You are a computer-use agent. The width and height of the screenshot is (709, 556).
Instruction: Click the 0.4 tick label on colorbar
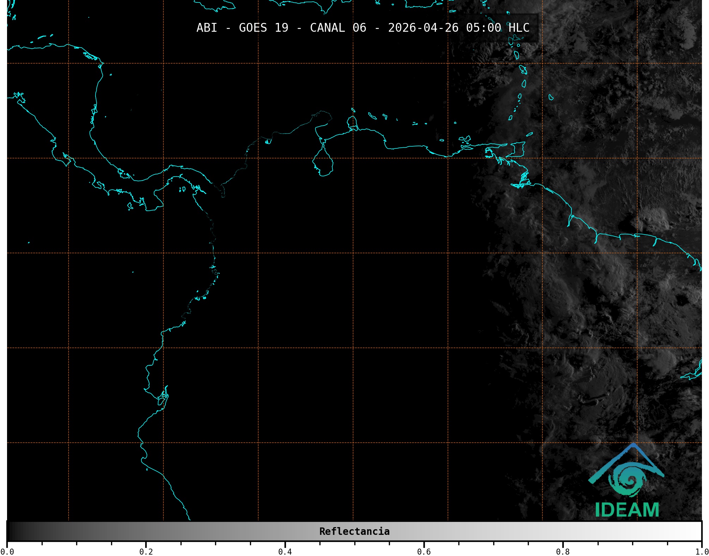[x=285, y=551]
